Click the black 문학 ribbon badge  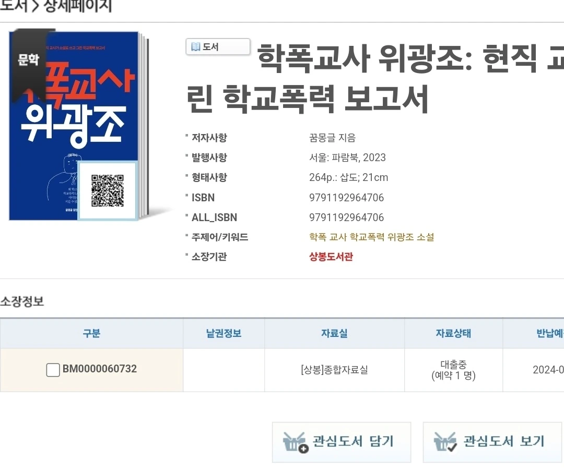click(29, 65)
